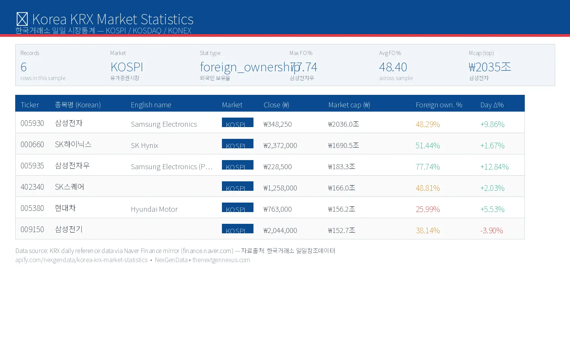This screenshot has height=349, width=570.
Task: Select ticker 402340 cell
Action: click(32, 187)
